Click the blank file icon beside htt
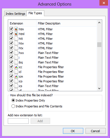Image resolution: width=110 pixels, height=138 pixels. (x=16, y=38)
